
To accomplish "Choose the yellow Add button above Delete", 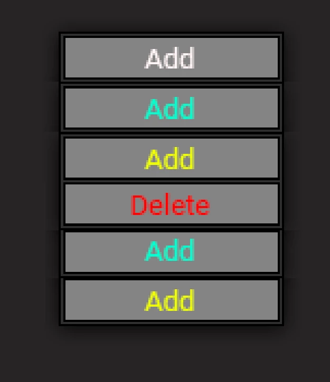I will 172,158.
